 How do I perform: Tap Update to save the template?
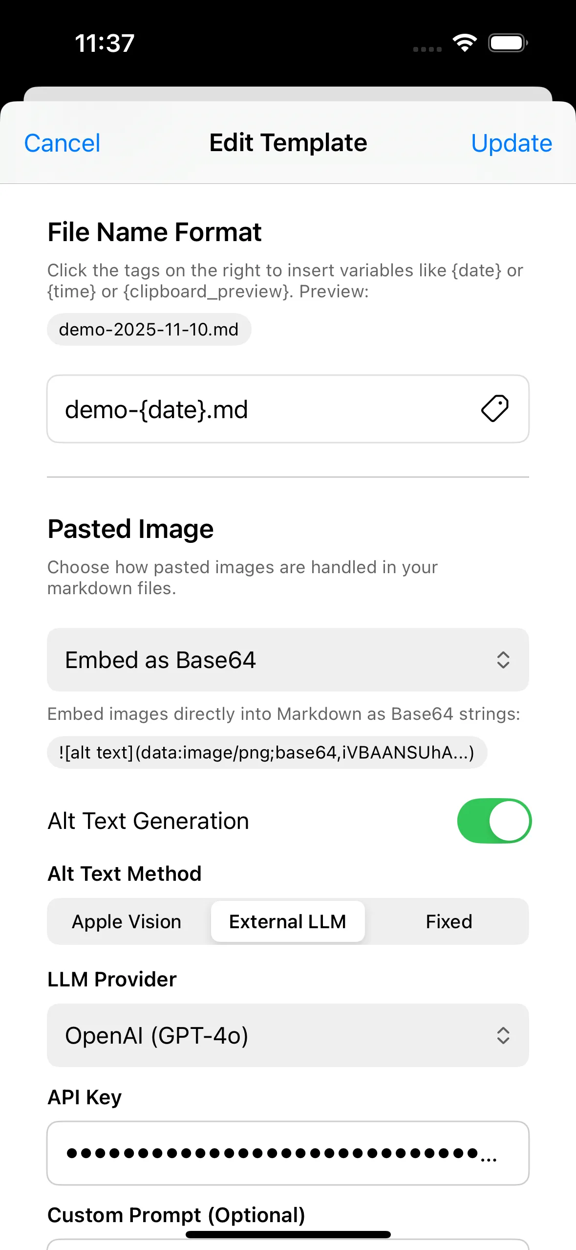tap(511, 143)
